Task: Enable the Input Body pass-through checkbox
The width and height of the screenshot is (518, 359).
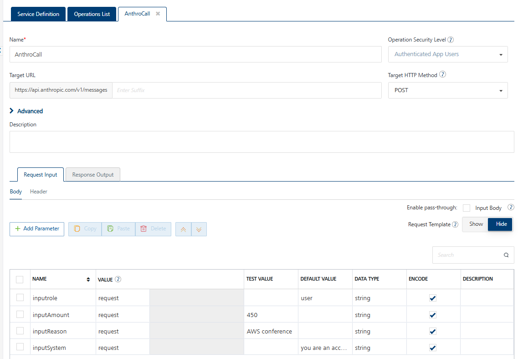Action: 467,208
